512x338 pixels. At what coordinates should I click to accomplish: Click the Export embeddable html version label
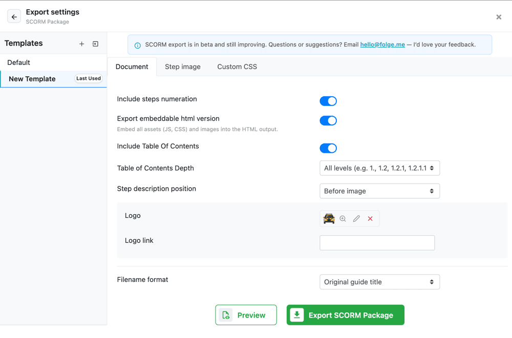[x=168, y=119]
